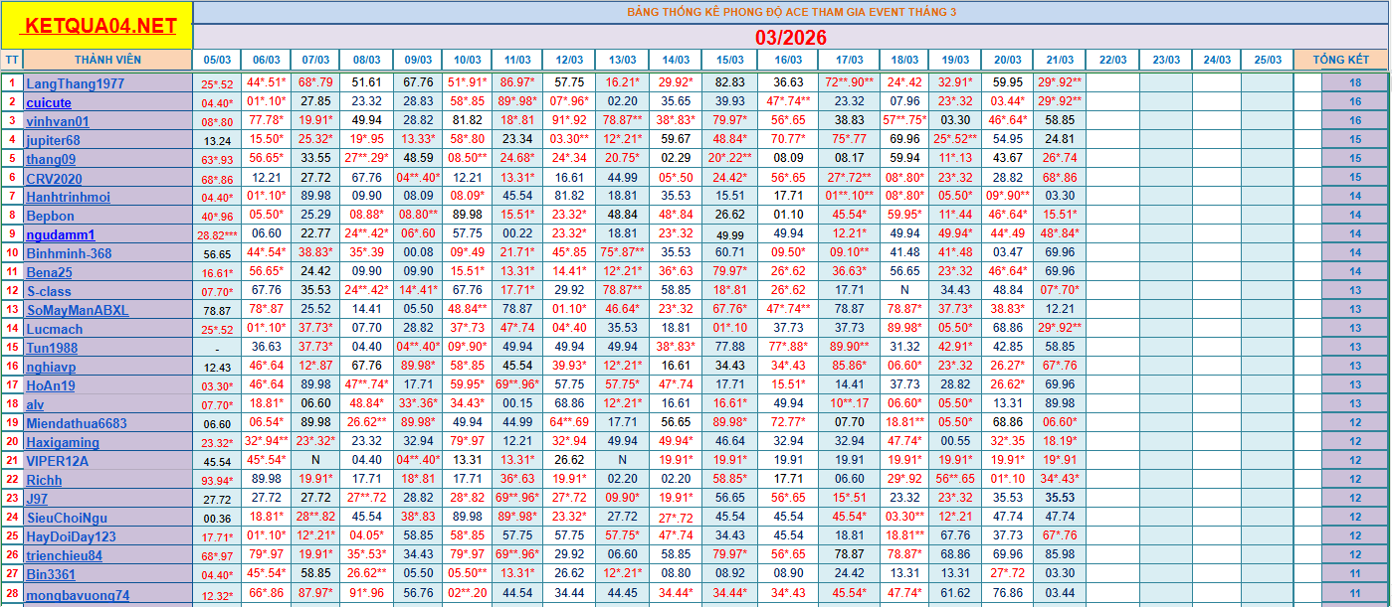
Task: Open member J97's link
Action: click(x=37, y=499)
